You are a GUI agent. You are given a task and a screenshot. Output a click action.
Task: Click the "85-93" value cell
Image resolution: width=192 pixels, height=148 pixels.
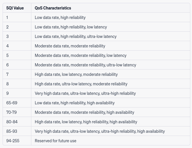click(12, 131)
